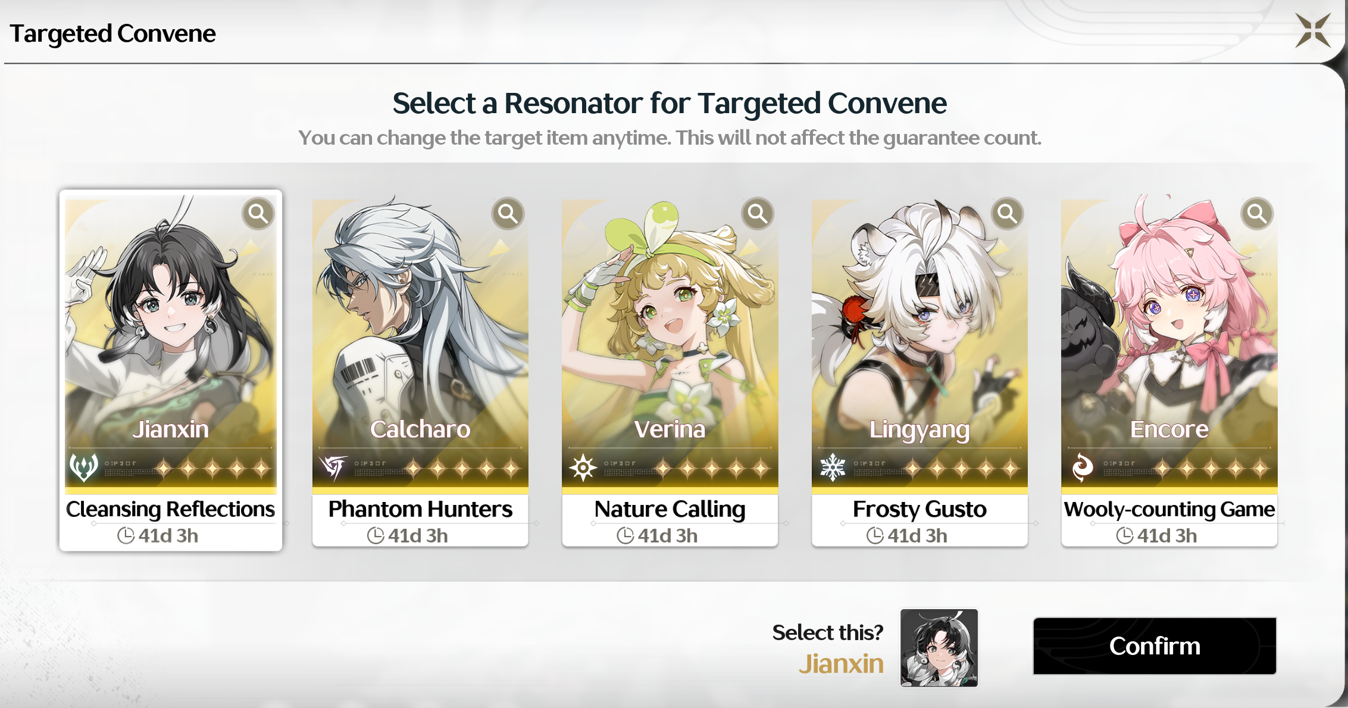The height and width of the screenshot is (708, 1348).
Task: Open the magnifier preview for Calcharo
Action: pos(508,213)
